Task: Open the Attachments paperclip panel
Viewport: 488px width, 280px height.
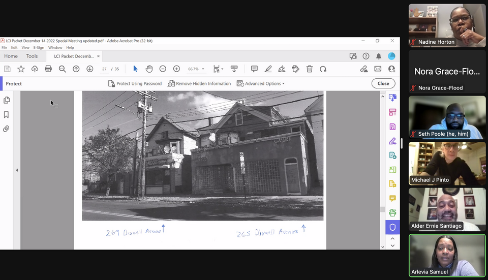Action: click(x=7, y=129)
